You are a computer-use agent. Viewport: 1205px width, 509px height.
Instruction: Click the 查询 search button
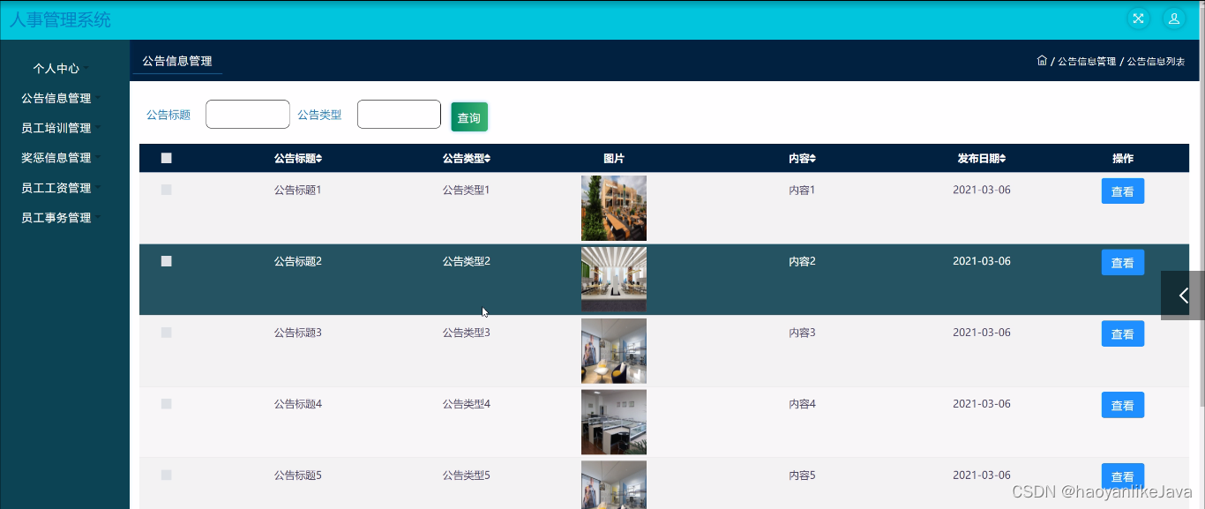pyautogui.click(x=469, y=117)
